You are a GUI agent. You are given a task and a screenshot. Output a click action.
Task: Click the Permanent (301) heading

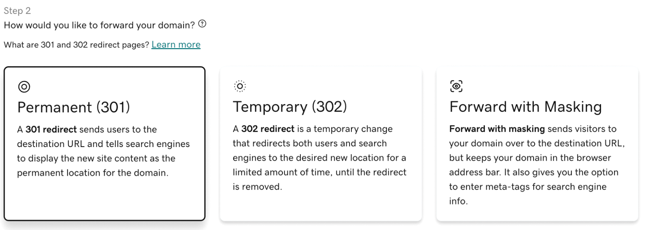[x=74, y=107]
